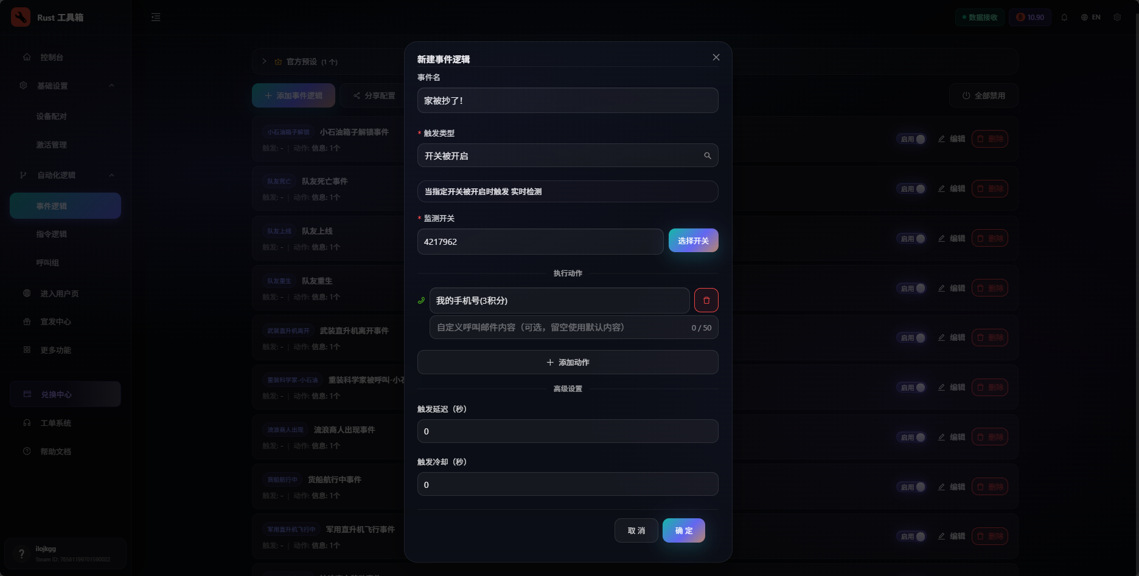Screen dimensions: 1139x576
Task: Toggle the 启用 switch for 队友上线
Action: point(911,239)
